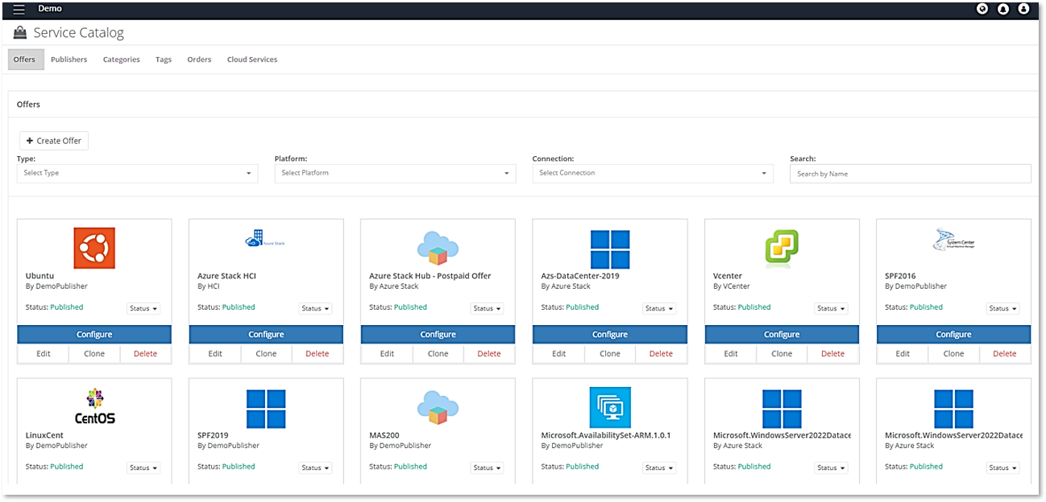Screen dimensions: 1046x502
Task: Click the Azure Stack Hub Postpaid Offer logo
Action: click(x=438, y=248)
